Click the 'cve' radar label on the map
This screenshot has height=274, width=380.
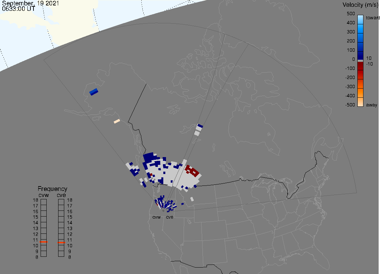(x=170, y=217)
